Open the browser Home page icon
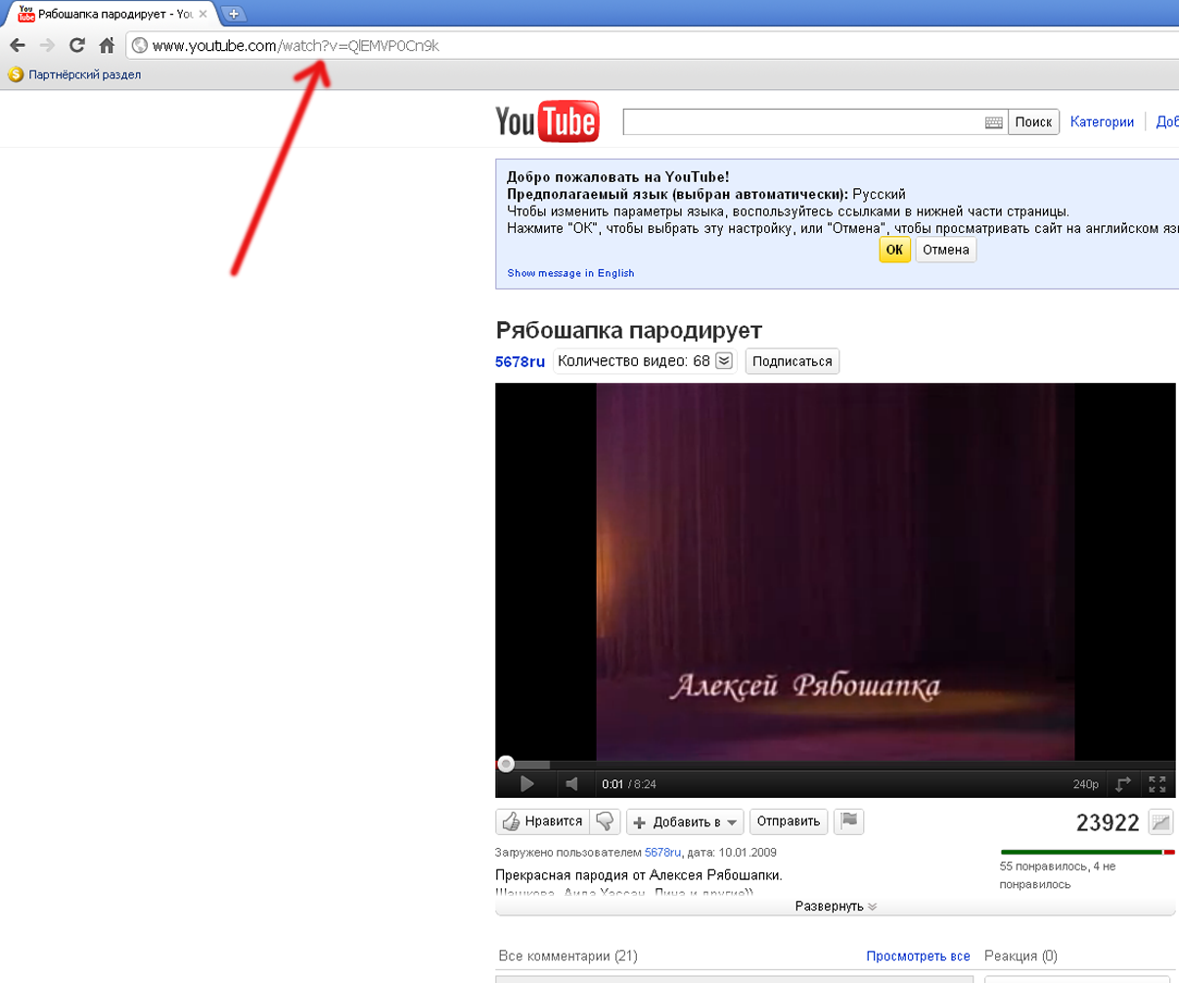This screenshot has width=1179, height=983. pyautogui.click(x=108, y=45)
